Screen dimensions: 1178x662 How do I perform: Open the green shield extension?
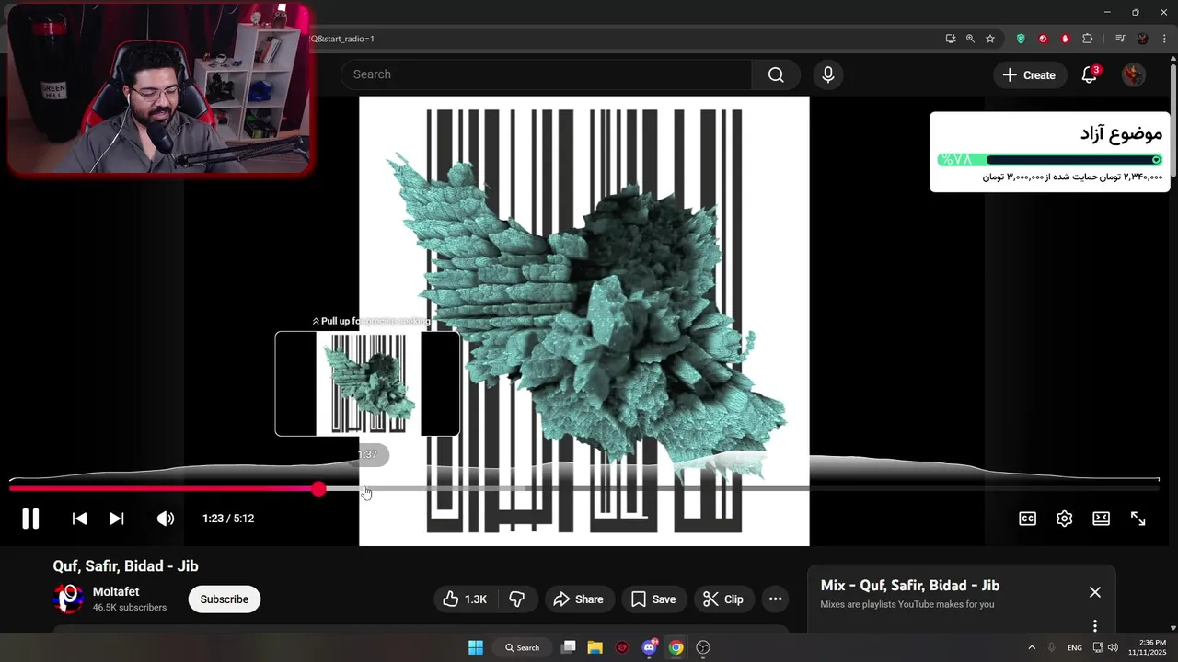[1021, 39]
